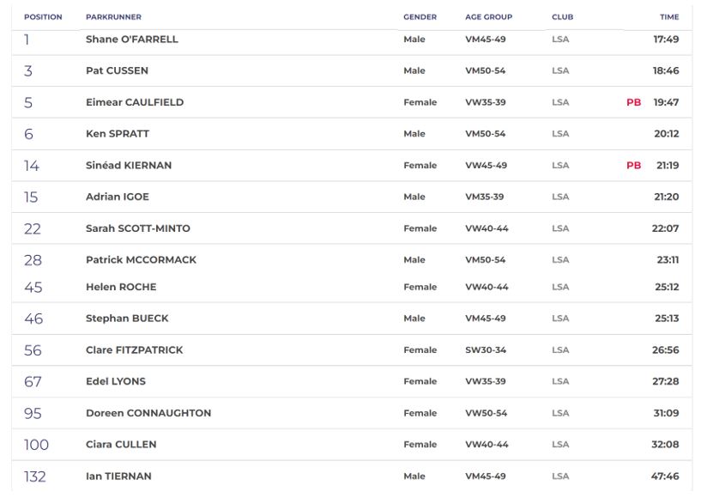The width and height of the screenshot is (701, 498).
Task: Click the LSA club in Ciara CULLEN's row
Action: point(560,445)
